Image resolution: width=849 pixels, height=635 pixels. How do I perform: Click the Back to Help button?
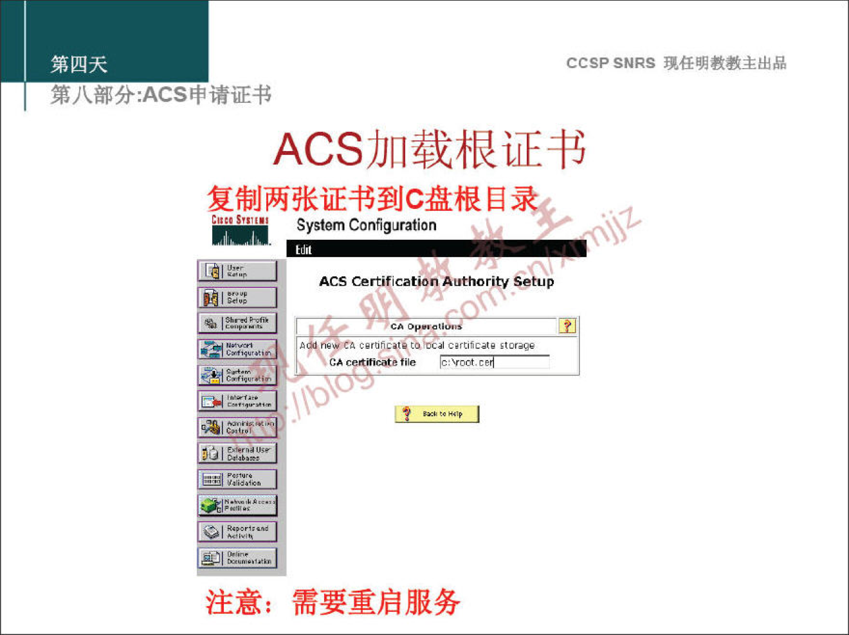point(437,414)
